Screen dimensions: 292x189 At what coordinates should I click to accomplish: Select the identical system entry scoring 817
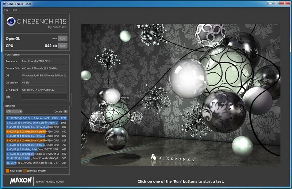tap(36, 140)
